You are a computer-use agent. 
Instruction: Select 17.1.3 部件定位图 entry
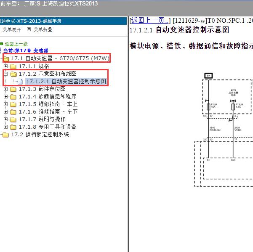42,89
